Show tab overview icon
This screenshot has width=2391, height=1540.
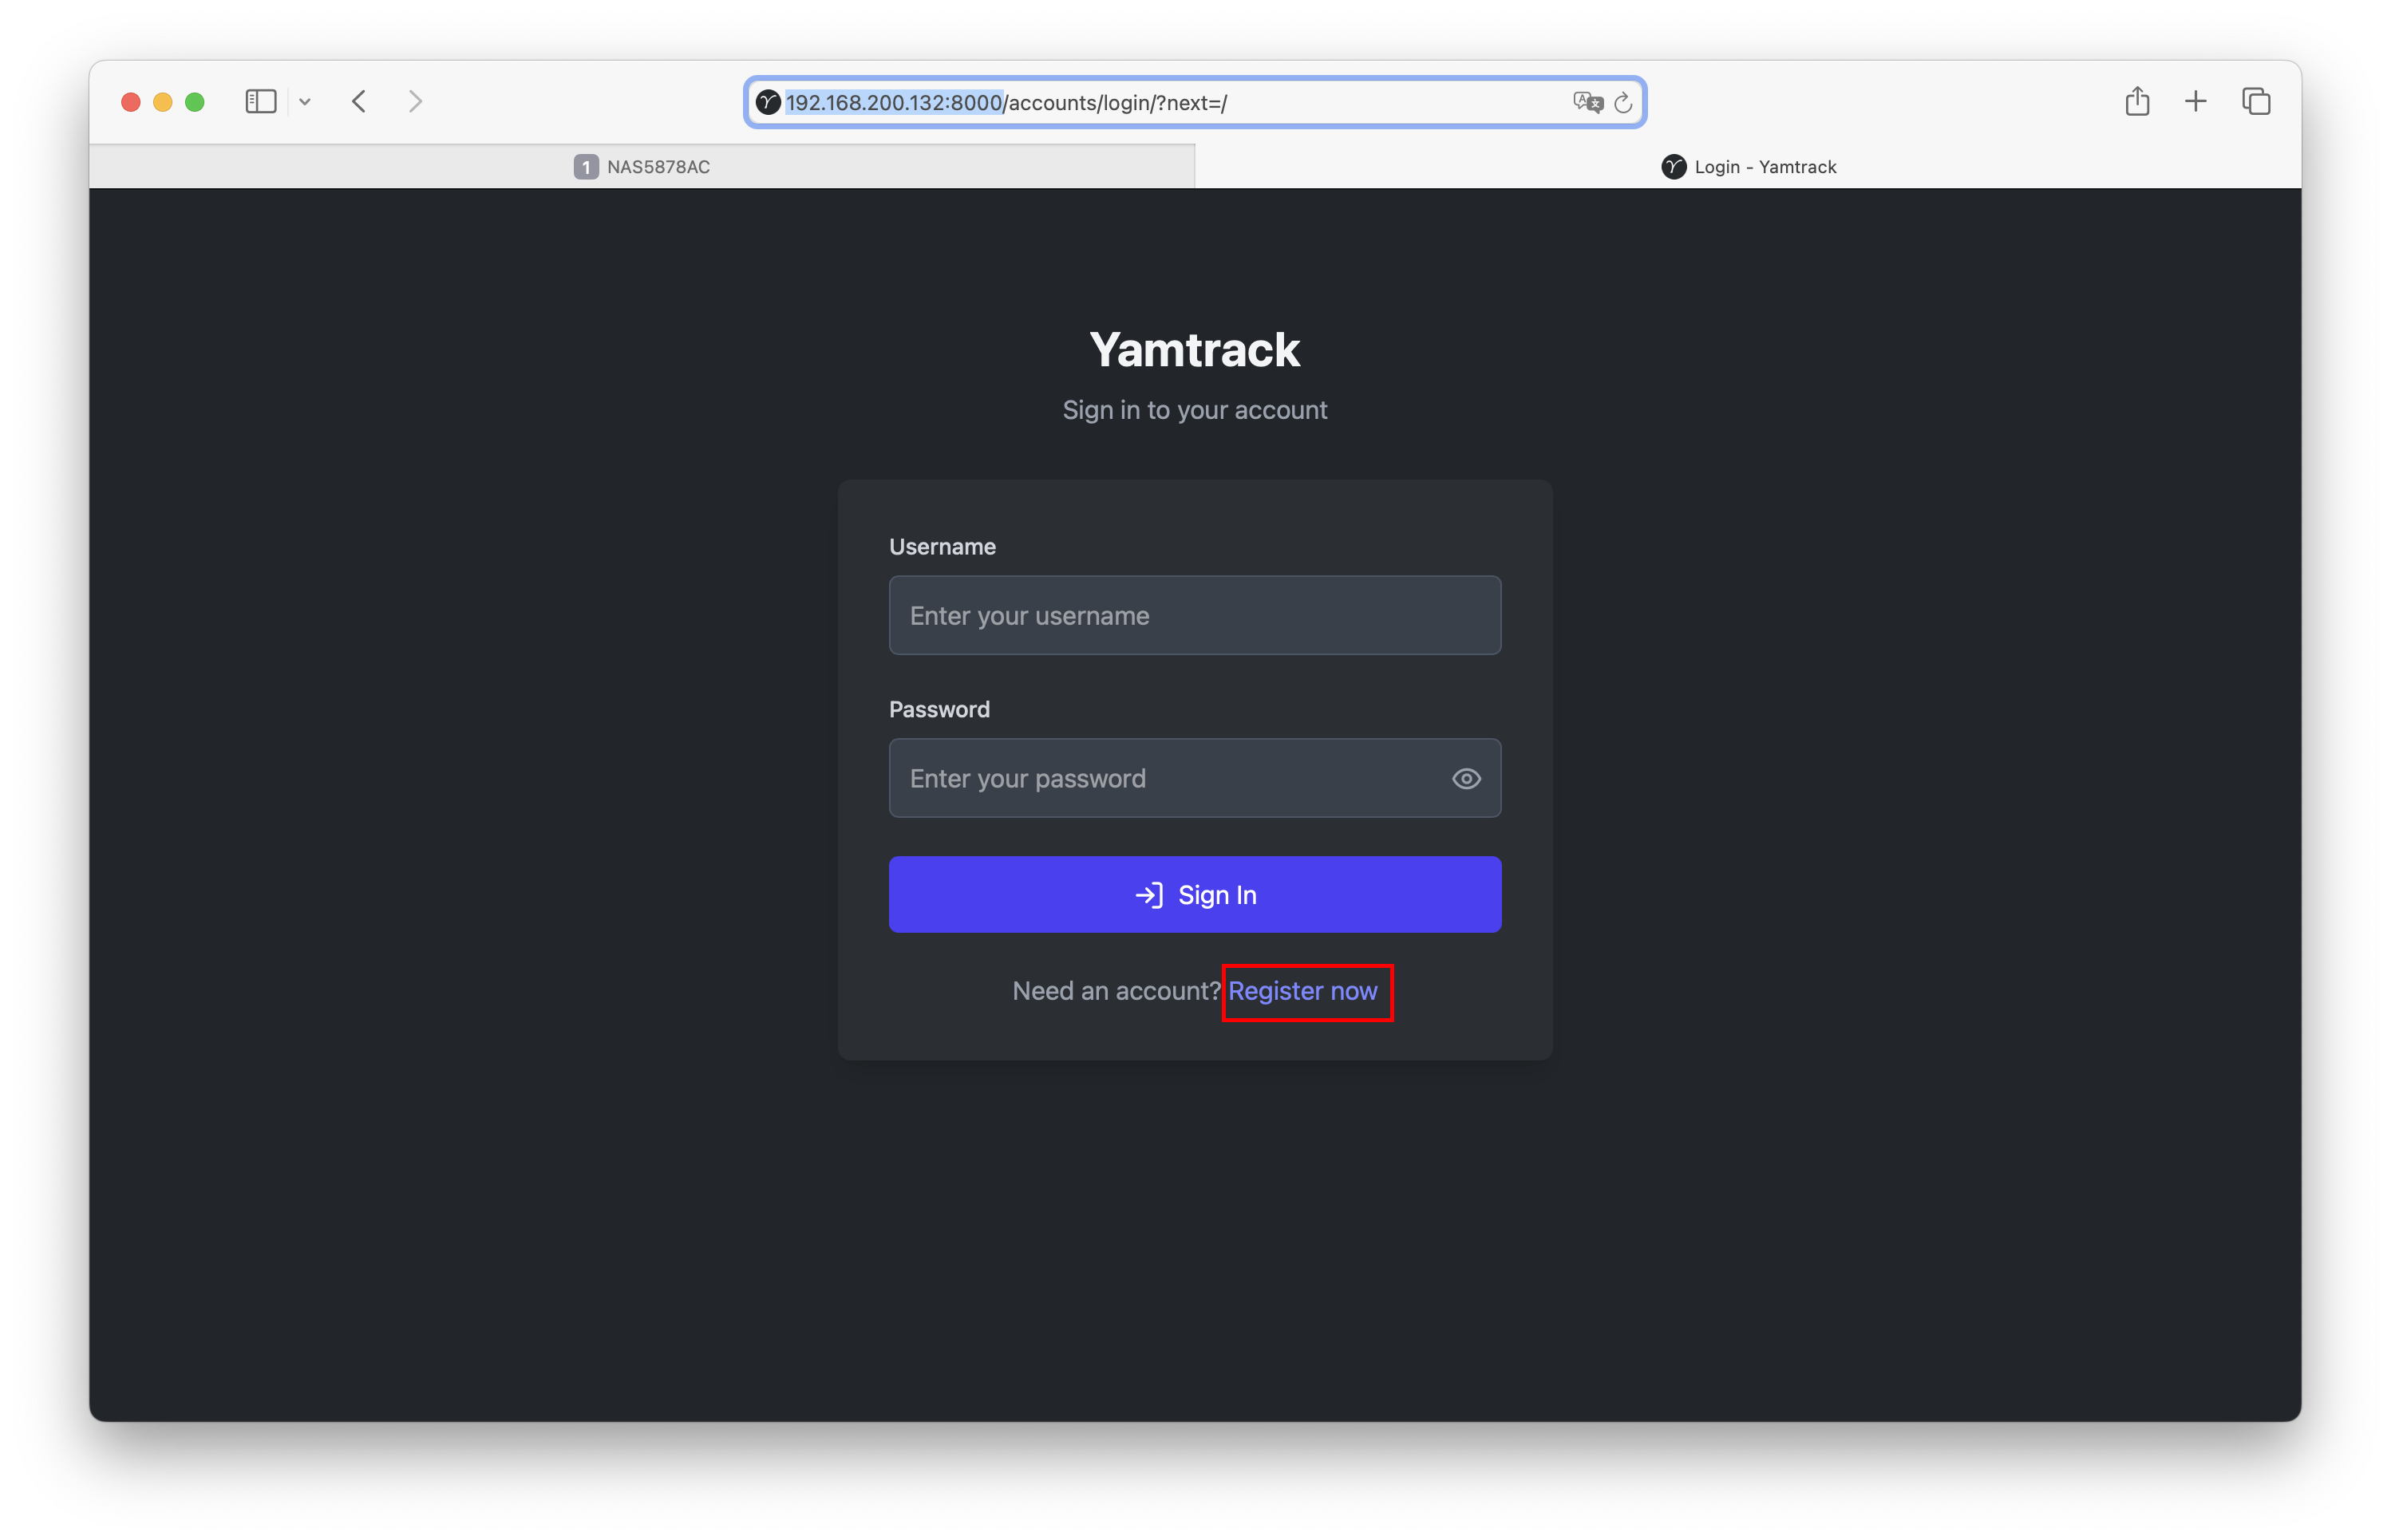coord(2256,101)
